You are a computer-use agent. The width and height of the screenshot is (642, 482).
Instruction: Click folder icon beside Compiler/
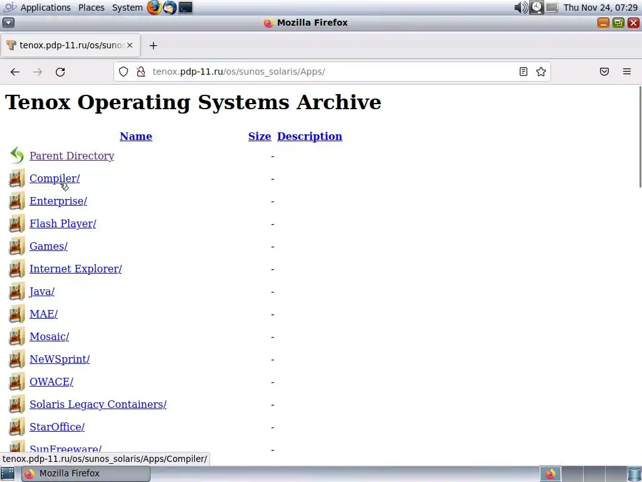tap(17, 178)
